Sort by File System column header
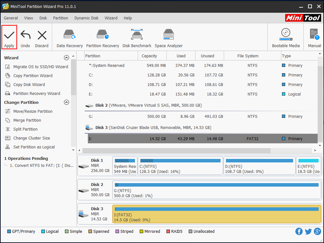The width and height of the screenshot is (324, 243). 252,56
